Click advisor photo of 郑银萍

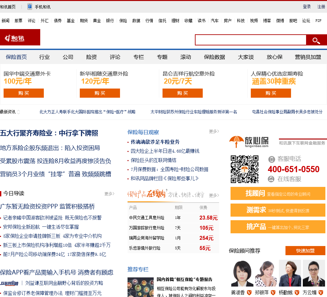pyautogui.click(x=266, y=273)
